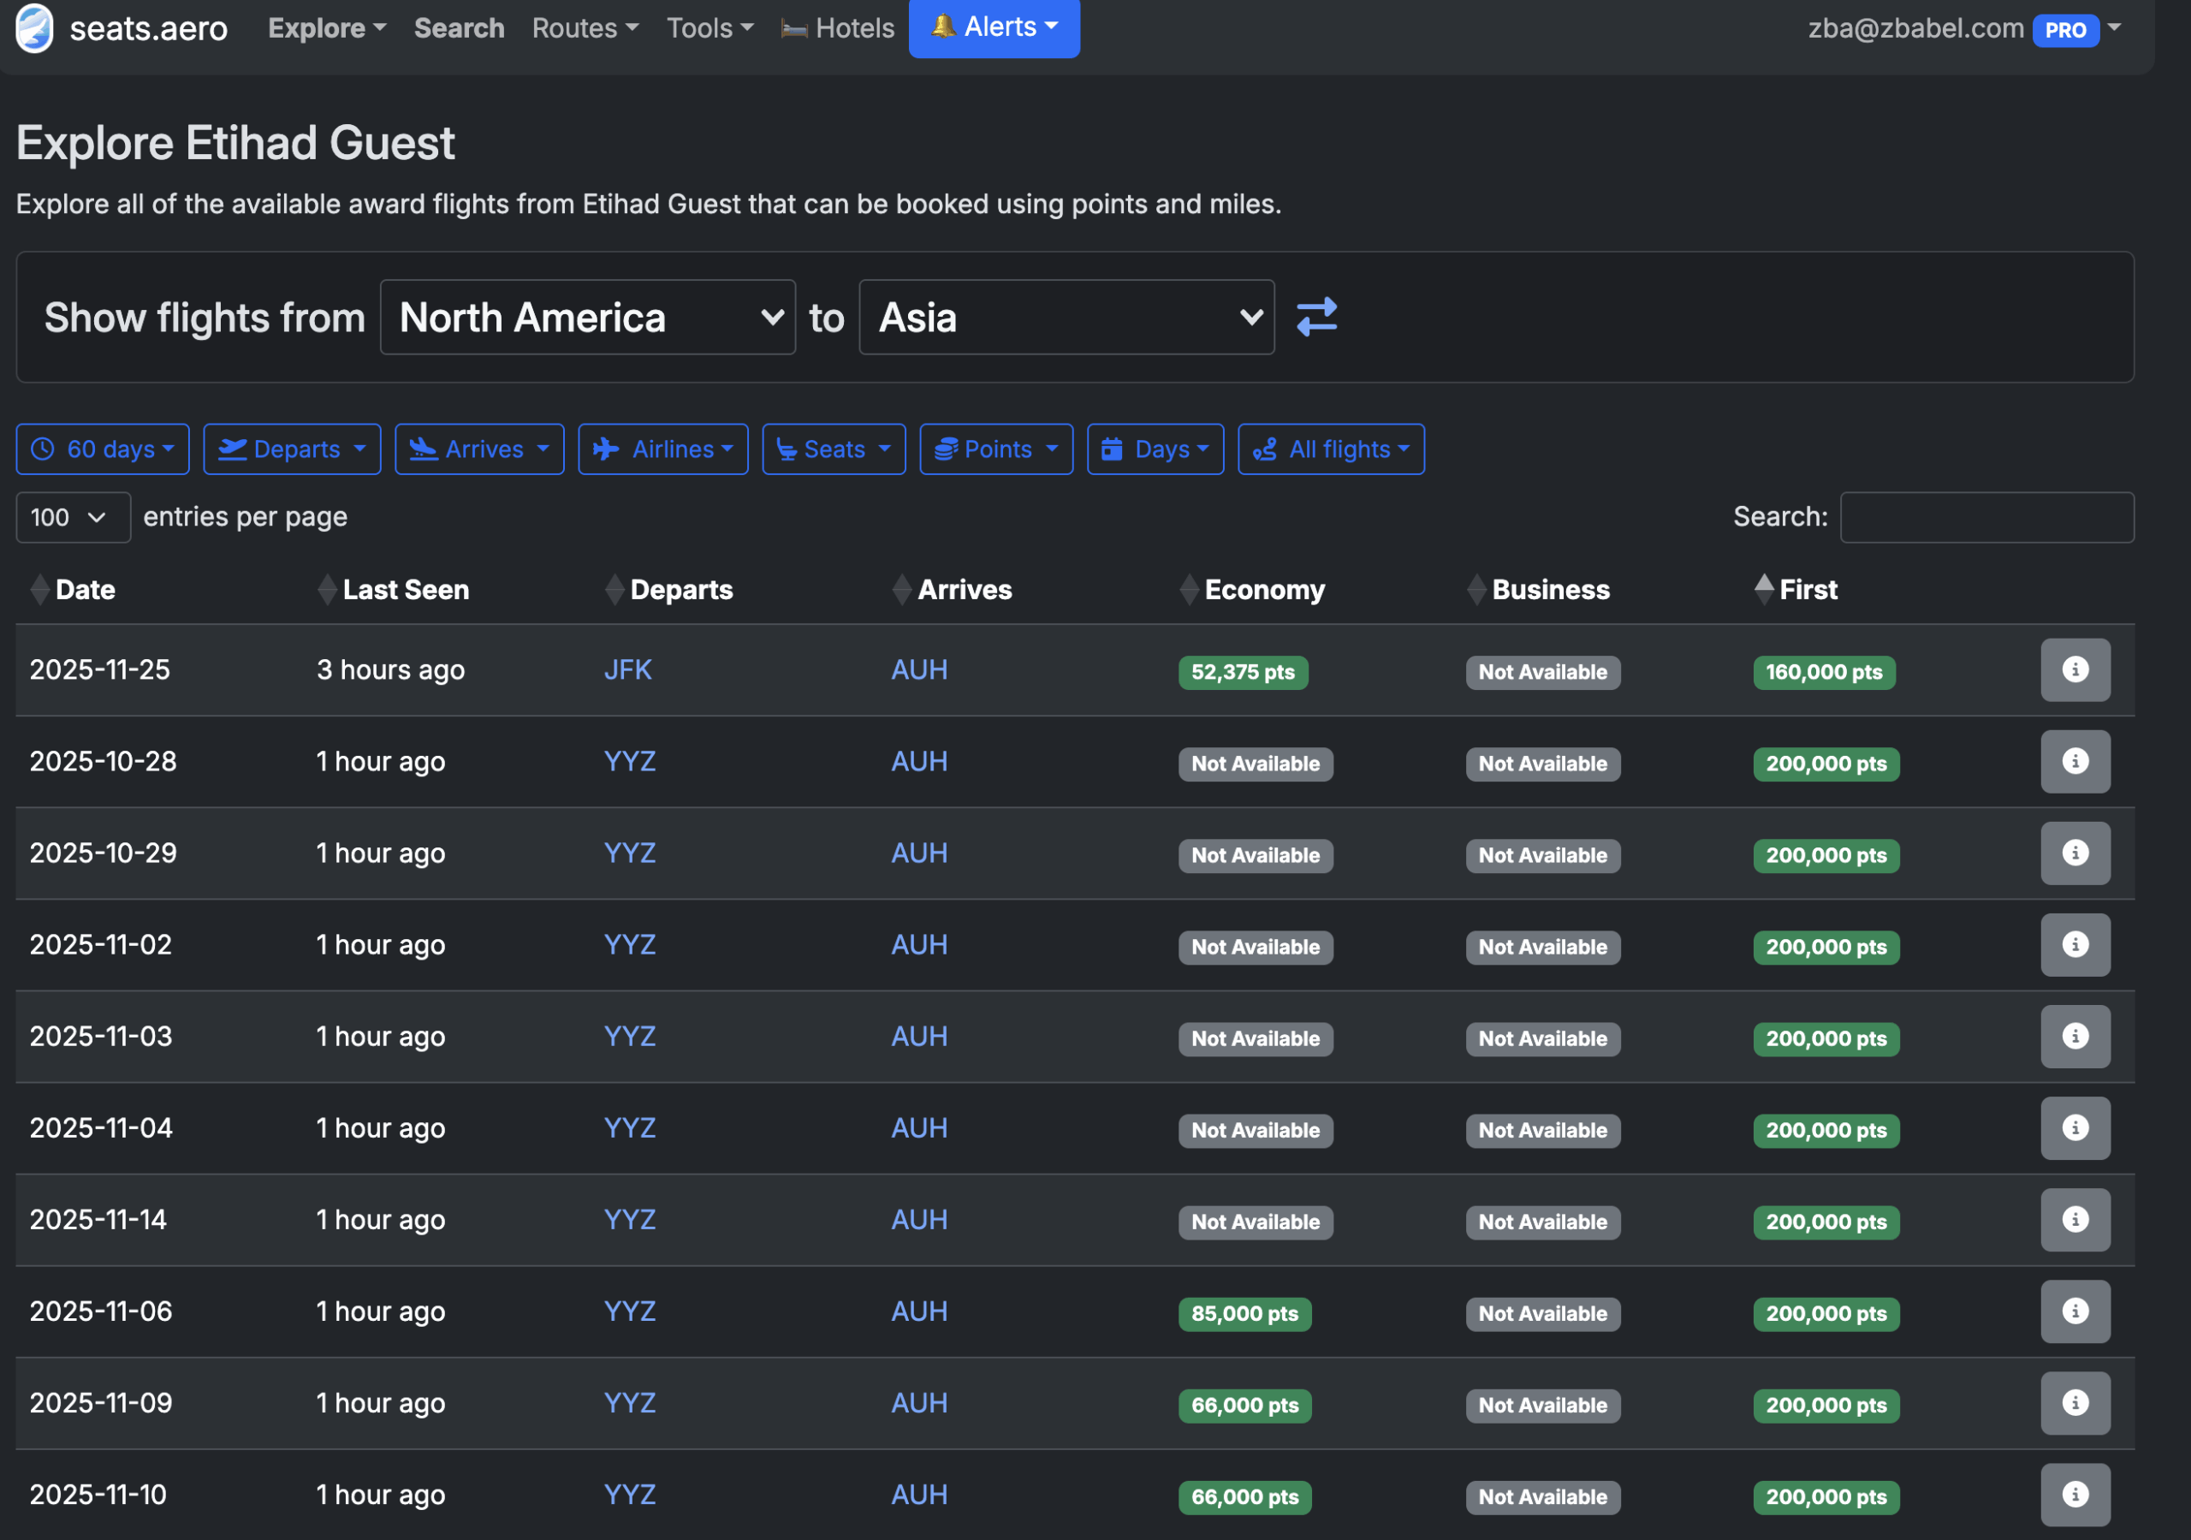Open the North America origin dropdown
The image size is (2191, 1540).
[x=588, y=317]
